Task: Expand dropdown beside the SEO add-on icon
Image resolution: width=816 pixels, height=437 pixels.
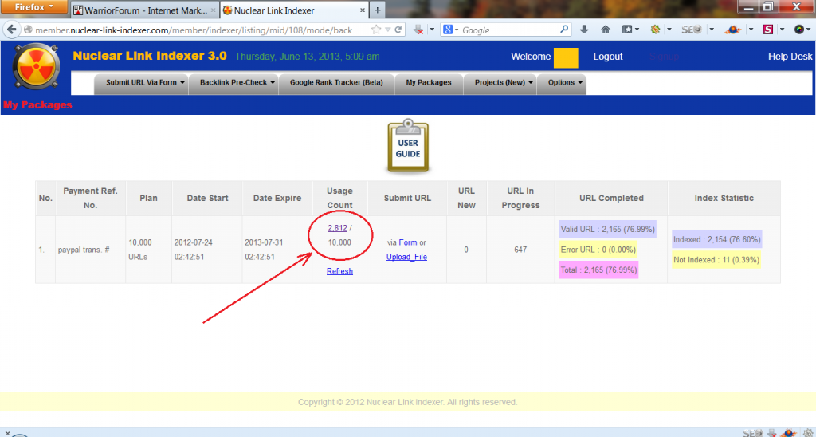Action: [x=712, y=30]
